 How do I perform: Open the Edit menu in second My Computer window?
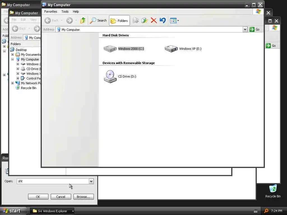(23, 20)
